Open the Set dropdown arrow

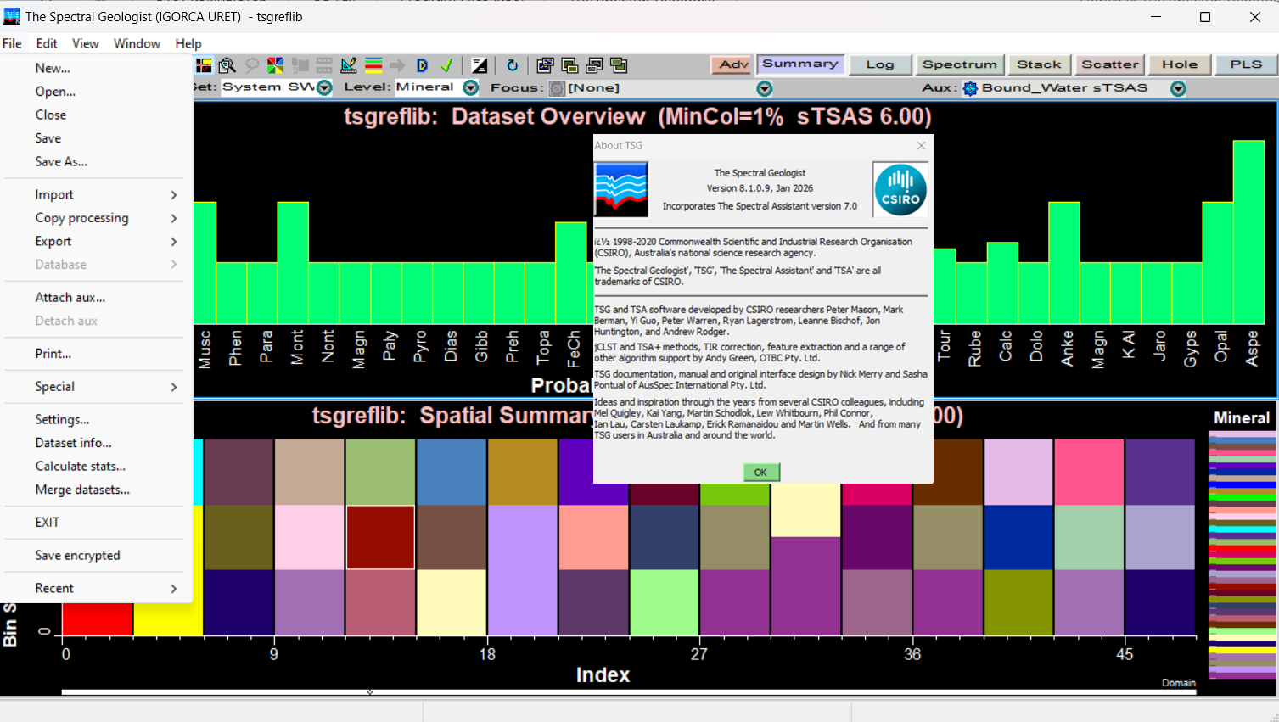click(324, 88)
